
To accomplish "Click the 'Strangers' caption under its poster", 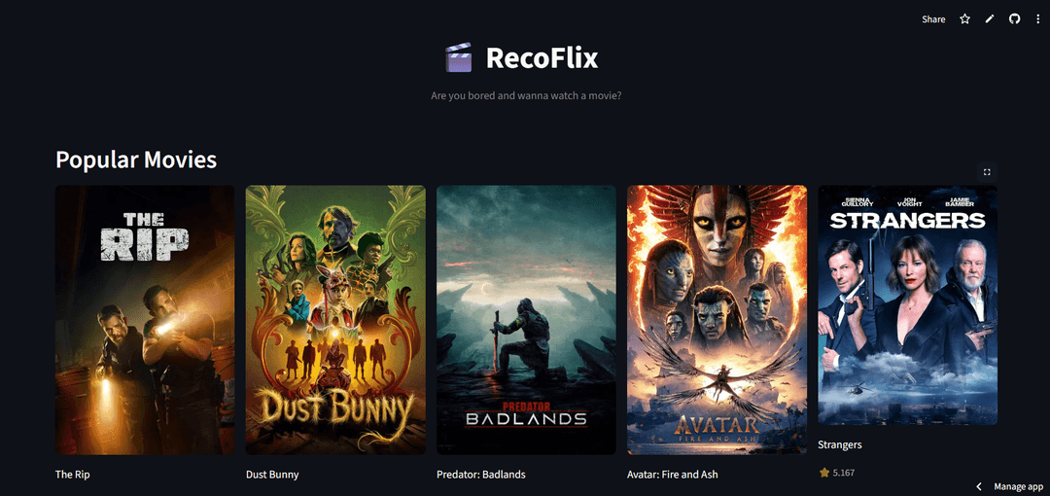I will (x=840, y=444).
